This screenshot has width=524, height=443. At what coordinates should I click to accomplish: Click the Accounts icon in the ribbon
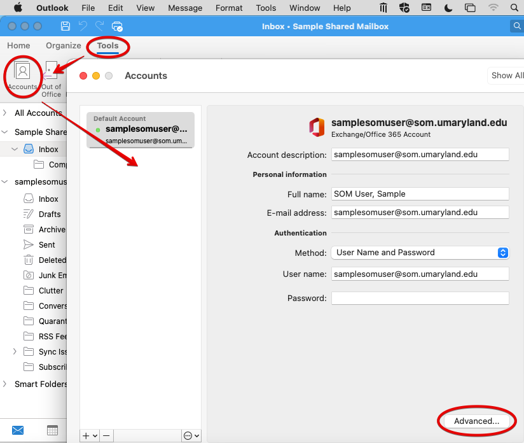point(23,75)
